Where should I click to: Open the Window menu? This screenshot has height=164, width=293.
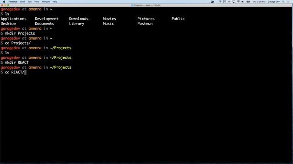[46, 2]
